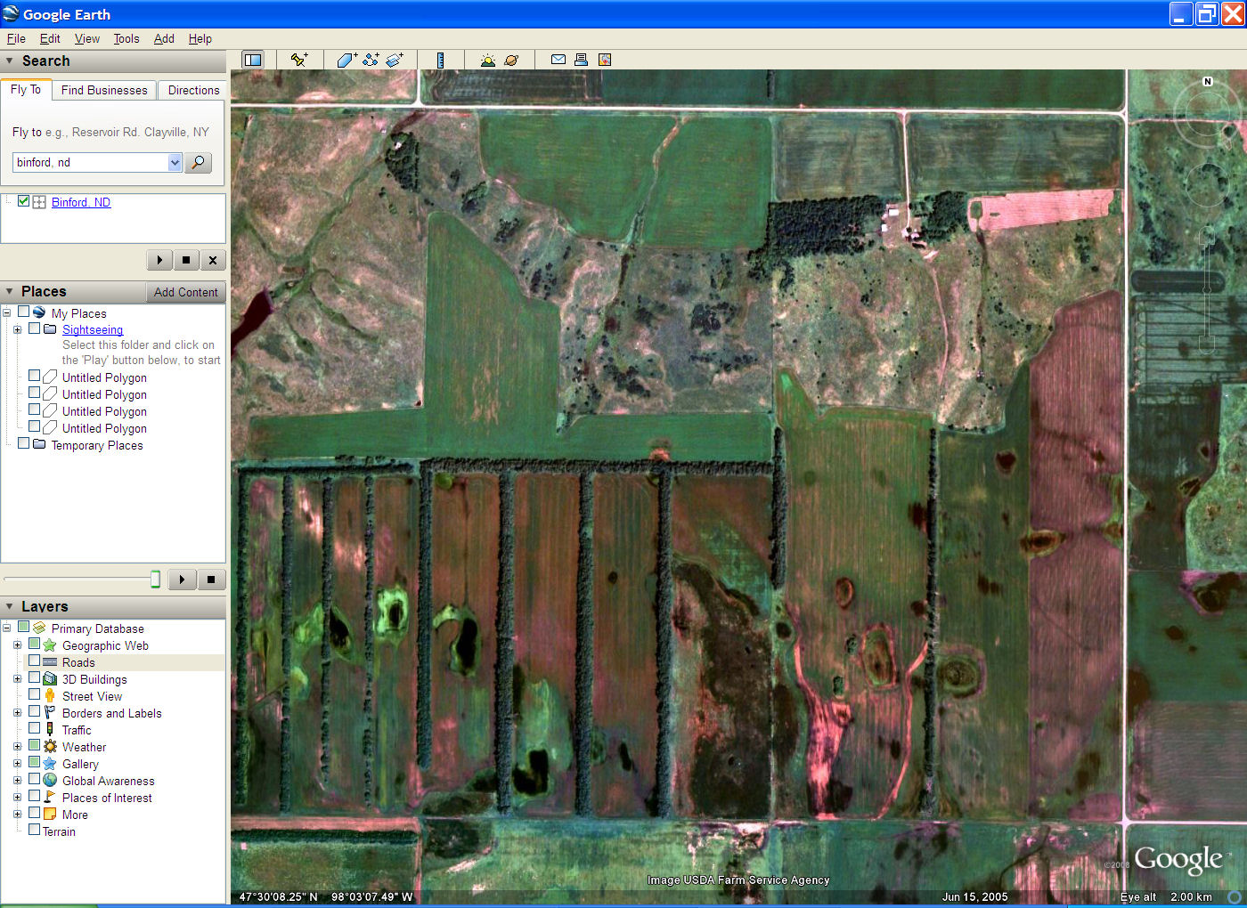The height and width of the screenshot is (908, 1247).
Task: Add a polygon from toolbar
Action: [346, 60]
